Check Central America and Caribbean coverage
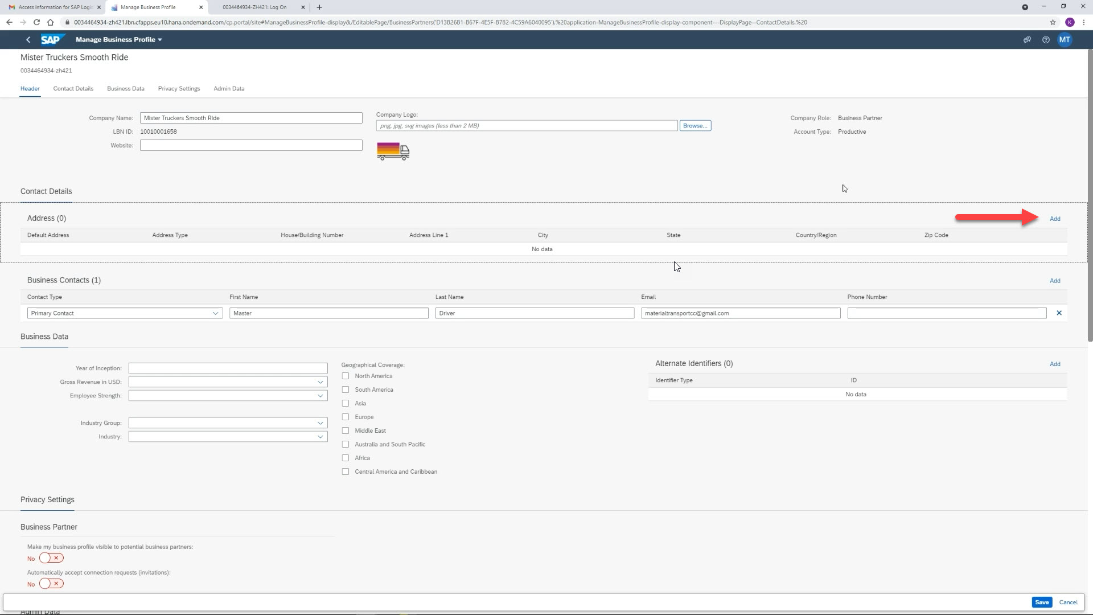 [x=346, y=471]
